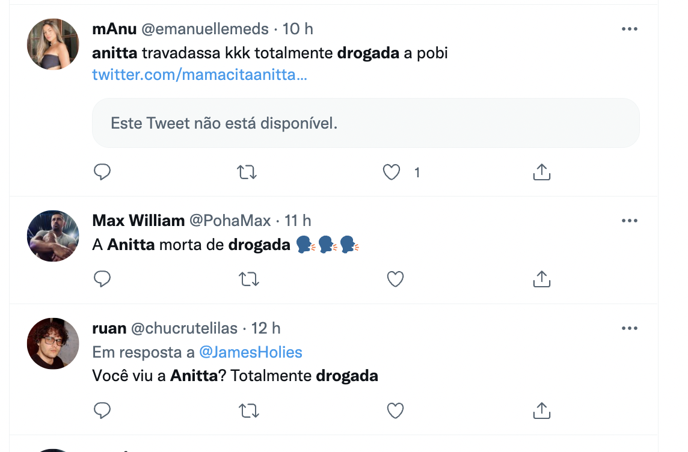Share mAnu's tweet
Screen dimensions: 688x452
tap(542, 173)
